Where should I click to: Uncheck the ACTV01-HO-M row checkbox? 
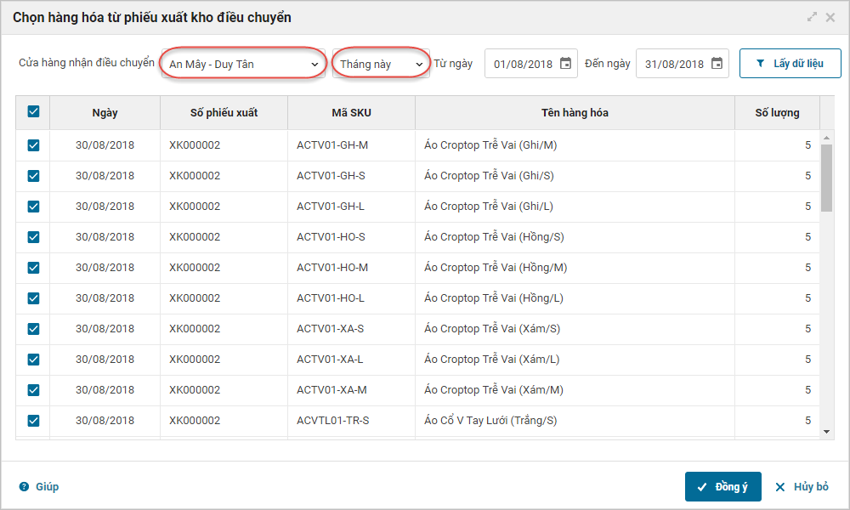coord(33,268)
